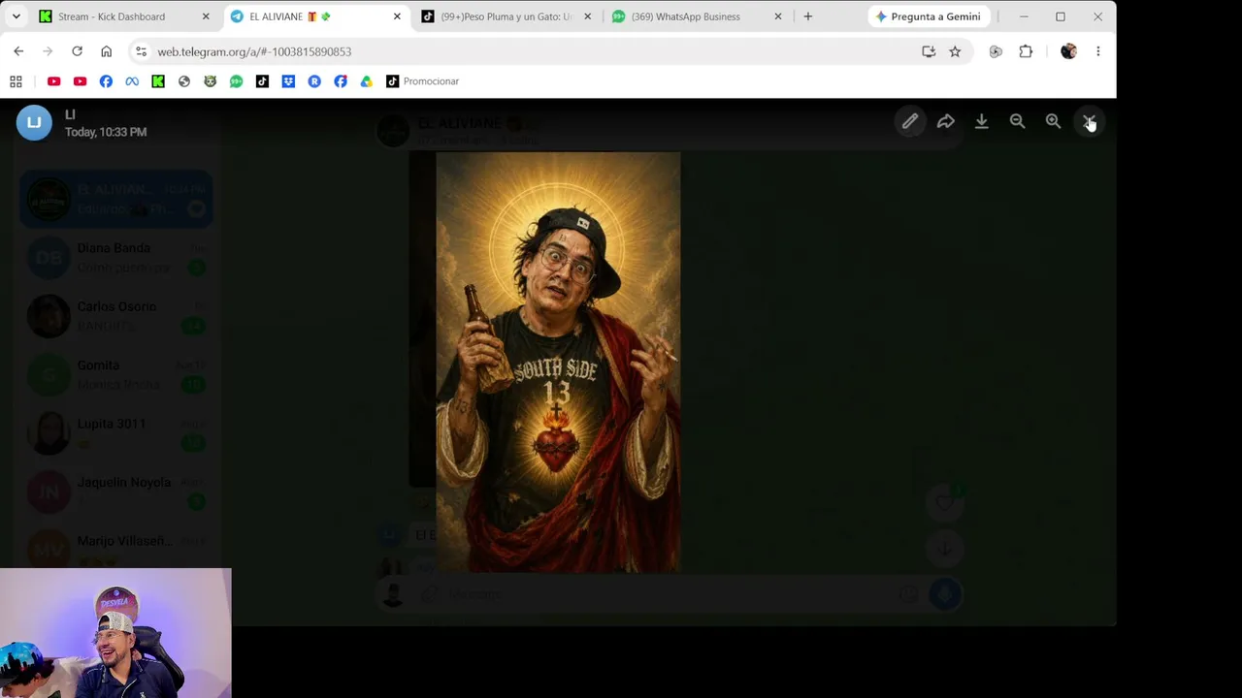
Task: Open the Meta bookmark
Action: tap(132, 81)
